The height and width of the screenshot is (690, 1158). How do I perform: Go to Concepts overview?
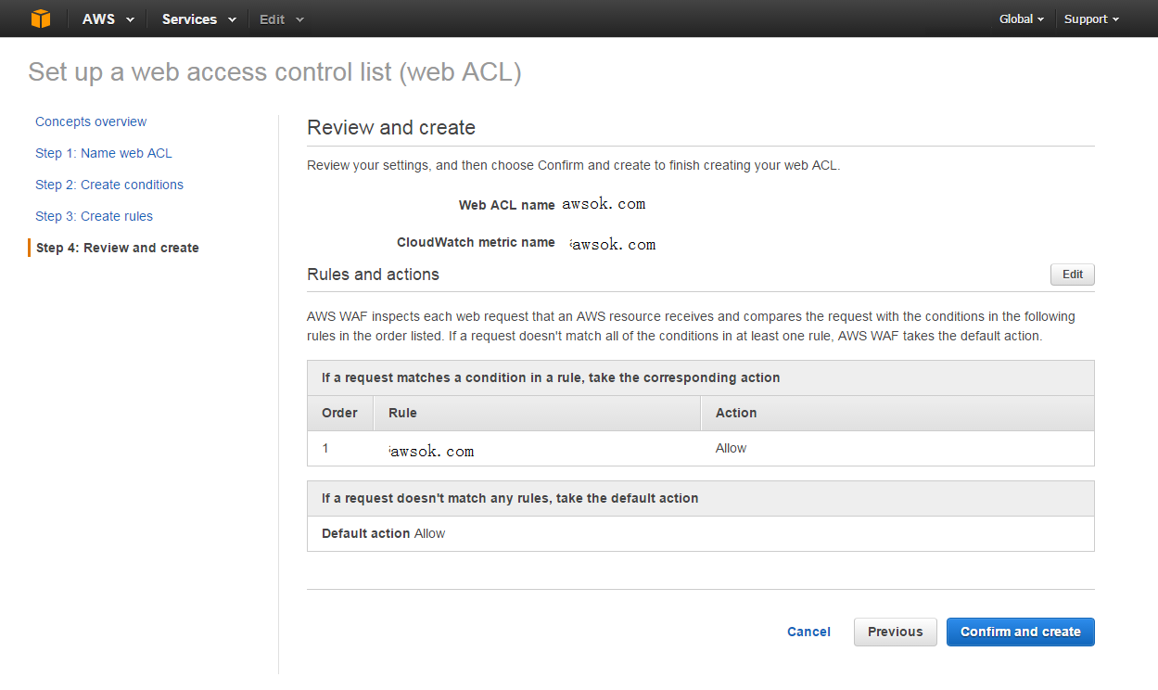91,121
